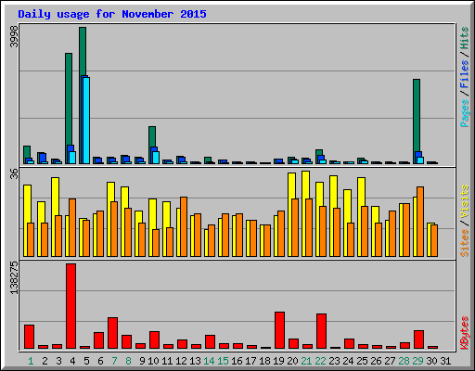Click the red KBytes bar for day 29
The image size is (475, 371).
point(418,339)
